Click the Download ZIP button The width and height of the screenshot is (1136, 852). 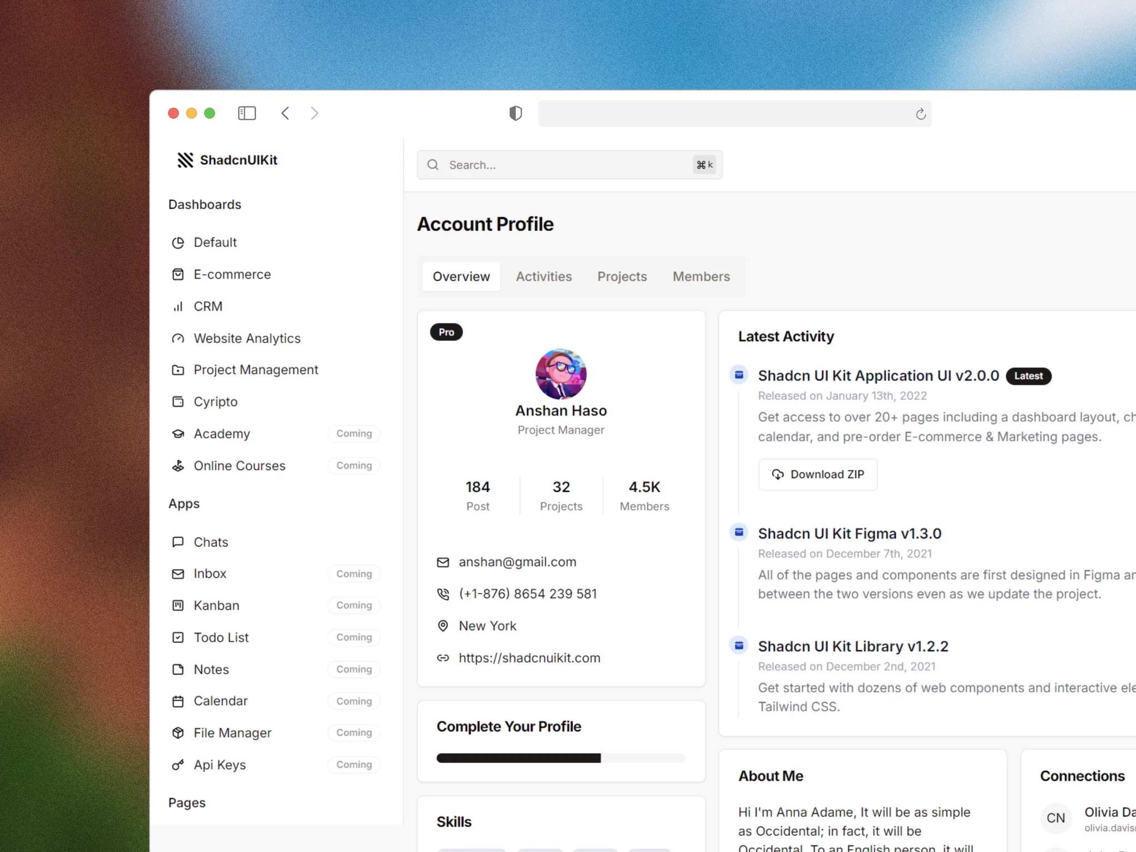coord(818,474)
